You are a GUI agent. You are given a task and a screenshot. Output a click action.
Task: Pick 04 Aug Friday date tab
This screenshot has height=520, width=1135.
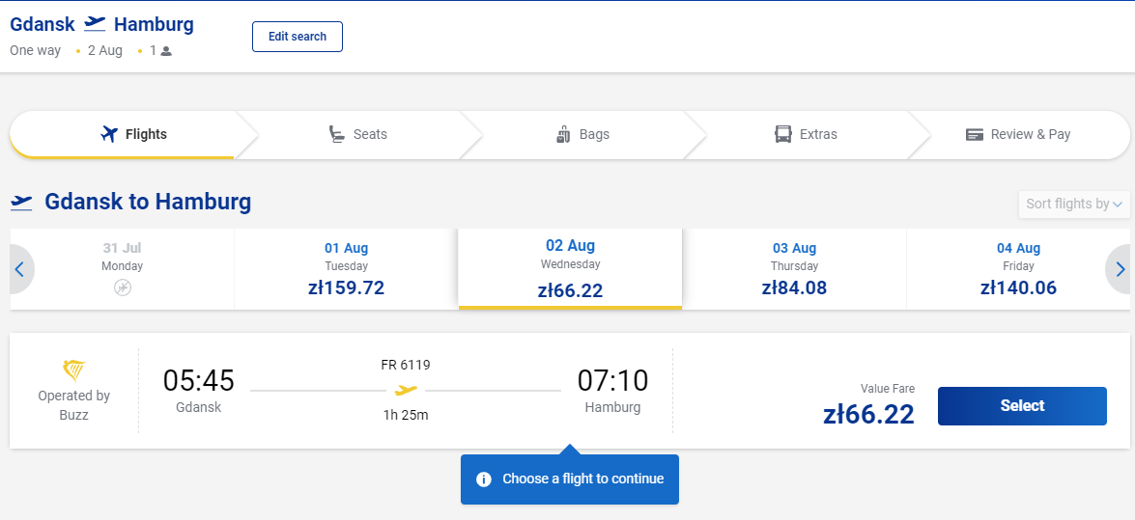pos(1018,269)
